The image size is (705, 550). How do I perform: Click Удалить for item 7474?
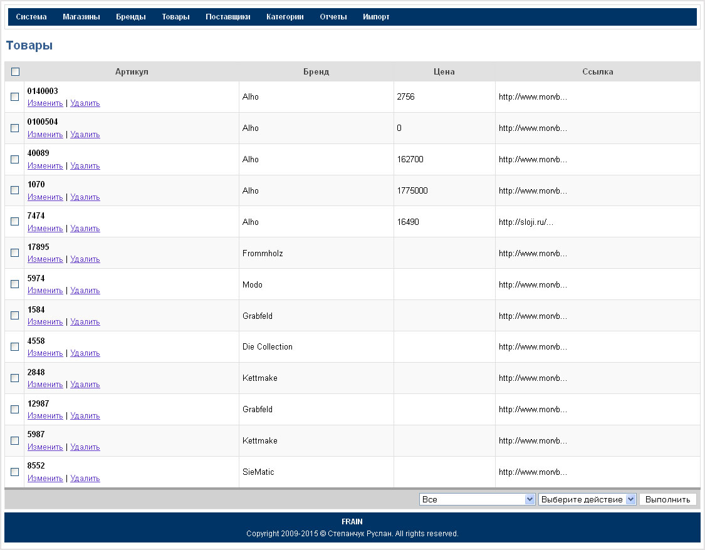click(85, 228)
